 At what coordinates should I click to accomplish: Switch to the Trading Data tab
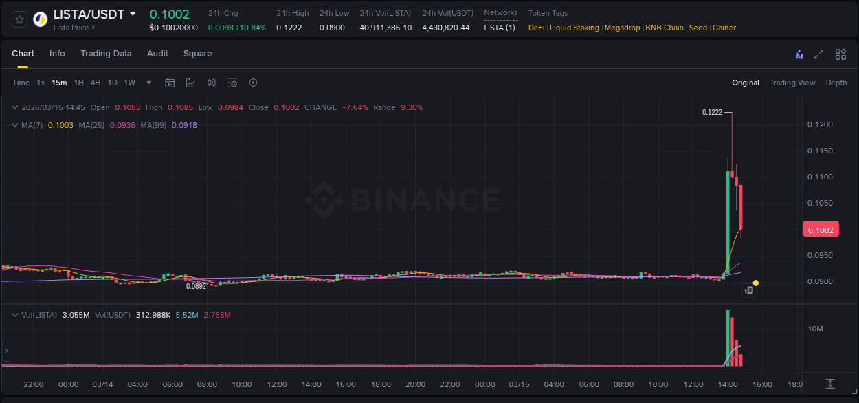click(x=106, y=54)
